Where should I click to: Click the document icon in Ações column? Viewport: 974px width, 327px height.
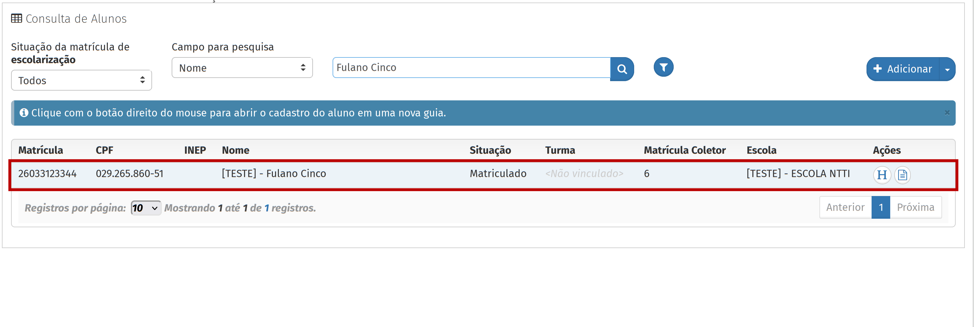click(x=902, y=175)
